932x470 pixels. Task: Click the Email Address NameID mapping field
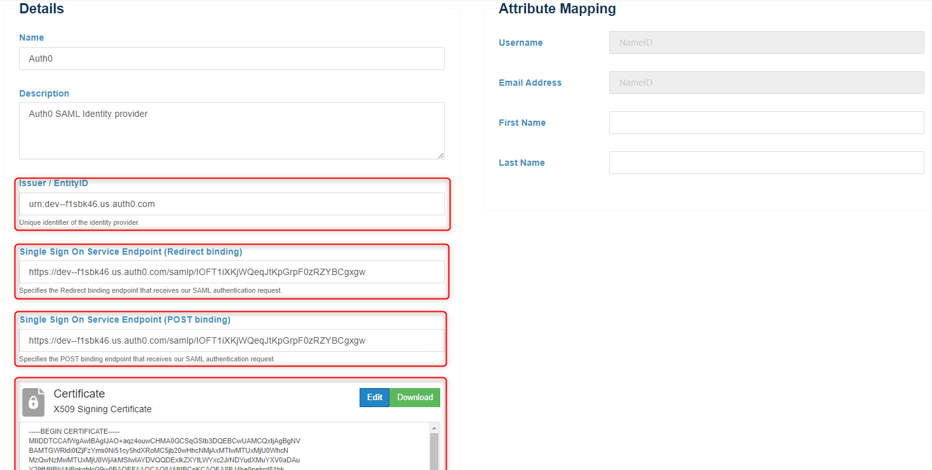[x=766, y=83]
